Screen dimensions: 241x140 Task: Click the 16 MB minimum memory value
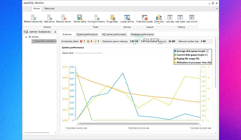(172, 41)
